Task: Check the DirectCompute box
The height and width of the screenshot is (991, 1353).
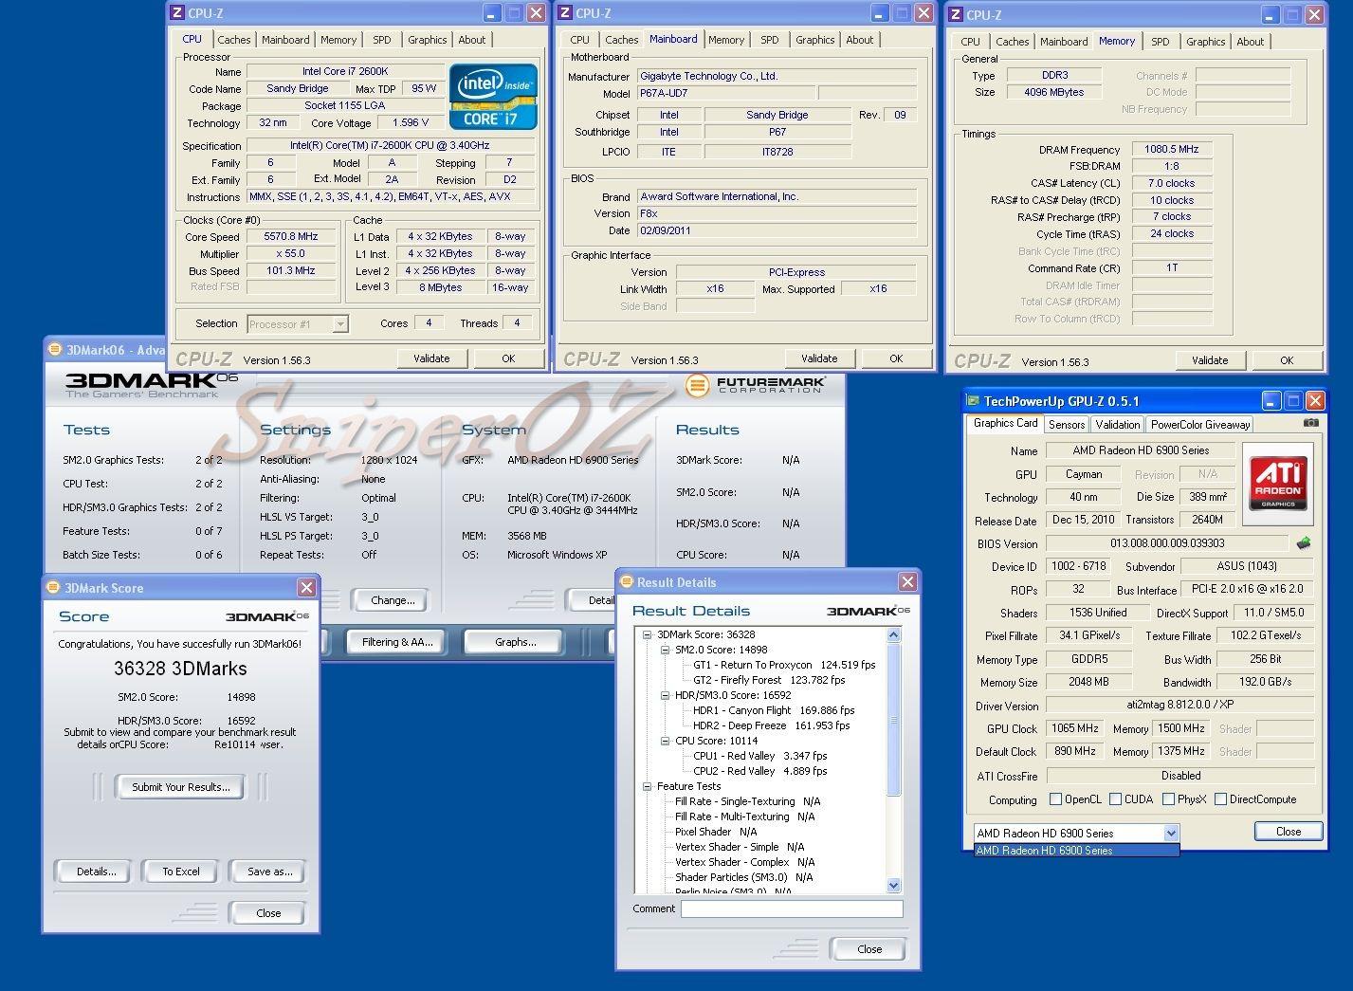Action: pos(1220,799)
